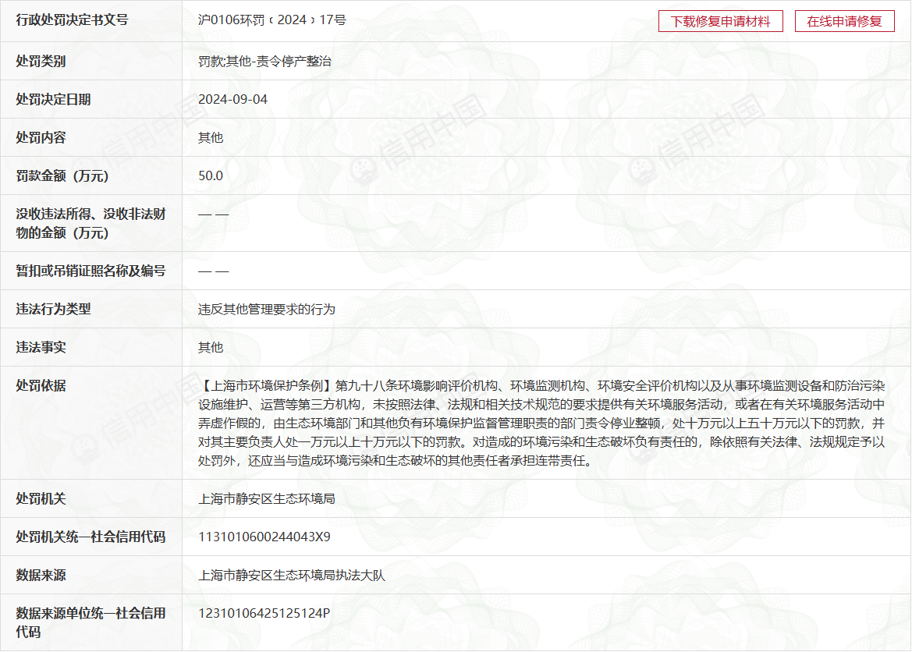
Task: Click the penalty category text 罚款;其他-责令停产整治
Action: (264, 61)
